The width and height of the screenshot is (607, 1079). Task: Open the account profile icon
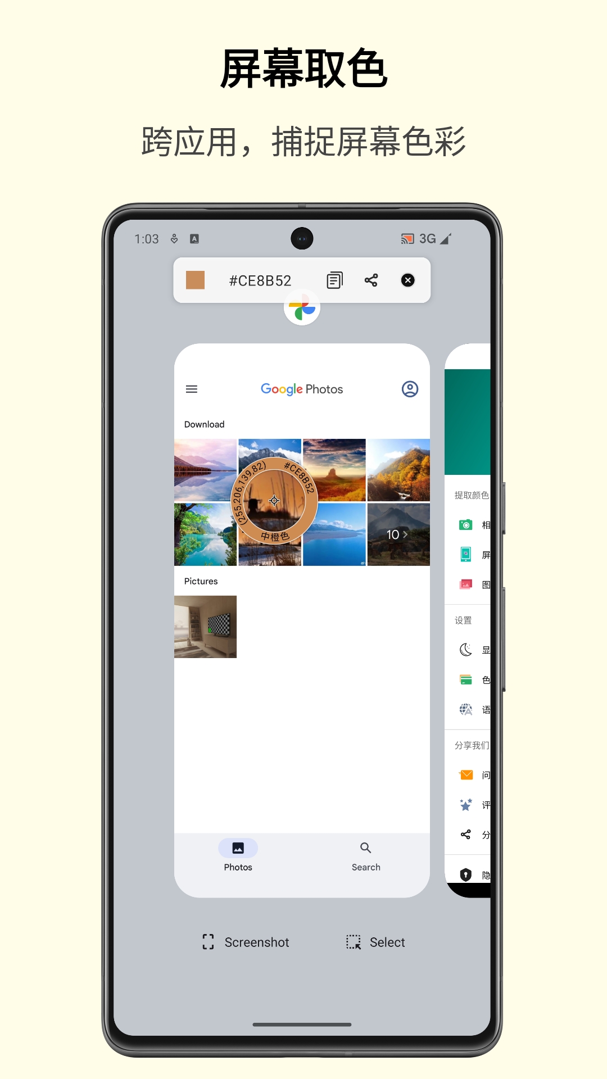(410, 389)
